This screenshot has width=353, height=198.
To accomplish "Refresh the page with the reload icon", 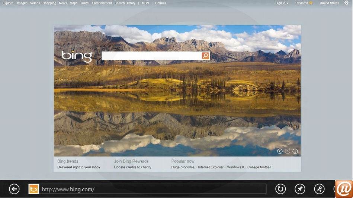I will 280,189.
